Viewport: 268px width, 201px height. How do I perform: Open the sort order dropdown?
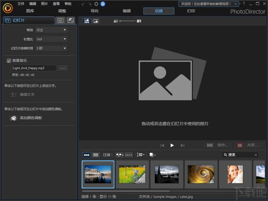[141, 155]
